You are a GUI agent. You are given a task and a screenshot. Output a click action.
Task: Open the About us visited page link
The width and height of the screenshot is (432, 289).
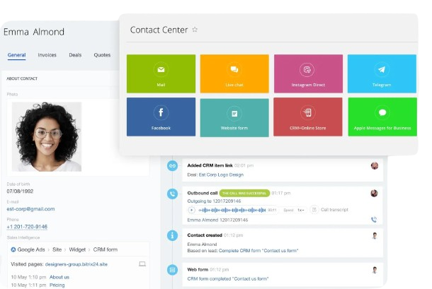(x=59, y=277)
